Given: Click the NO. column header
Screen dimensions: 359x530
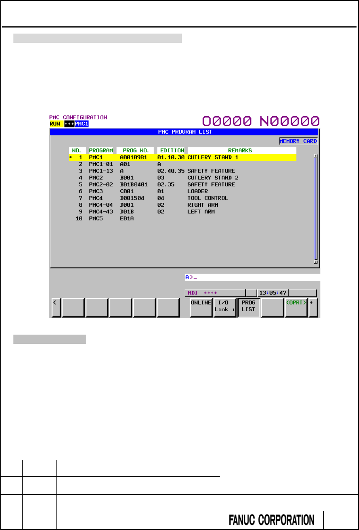Looking at the screenshot, I should click(x=77, y=151).
